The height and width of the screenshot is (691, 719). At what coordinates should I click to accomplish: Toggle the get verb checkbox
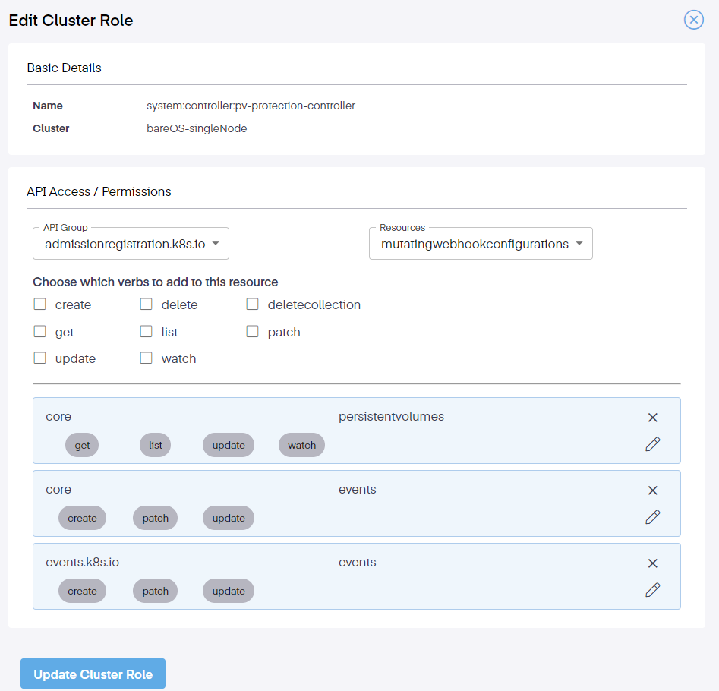pyautogui.click(x=40, y=332)
